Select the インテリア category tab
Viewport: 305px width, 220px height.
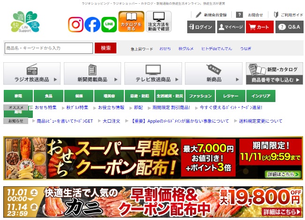tap(261, 96)
